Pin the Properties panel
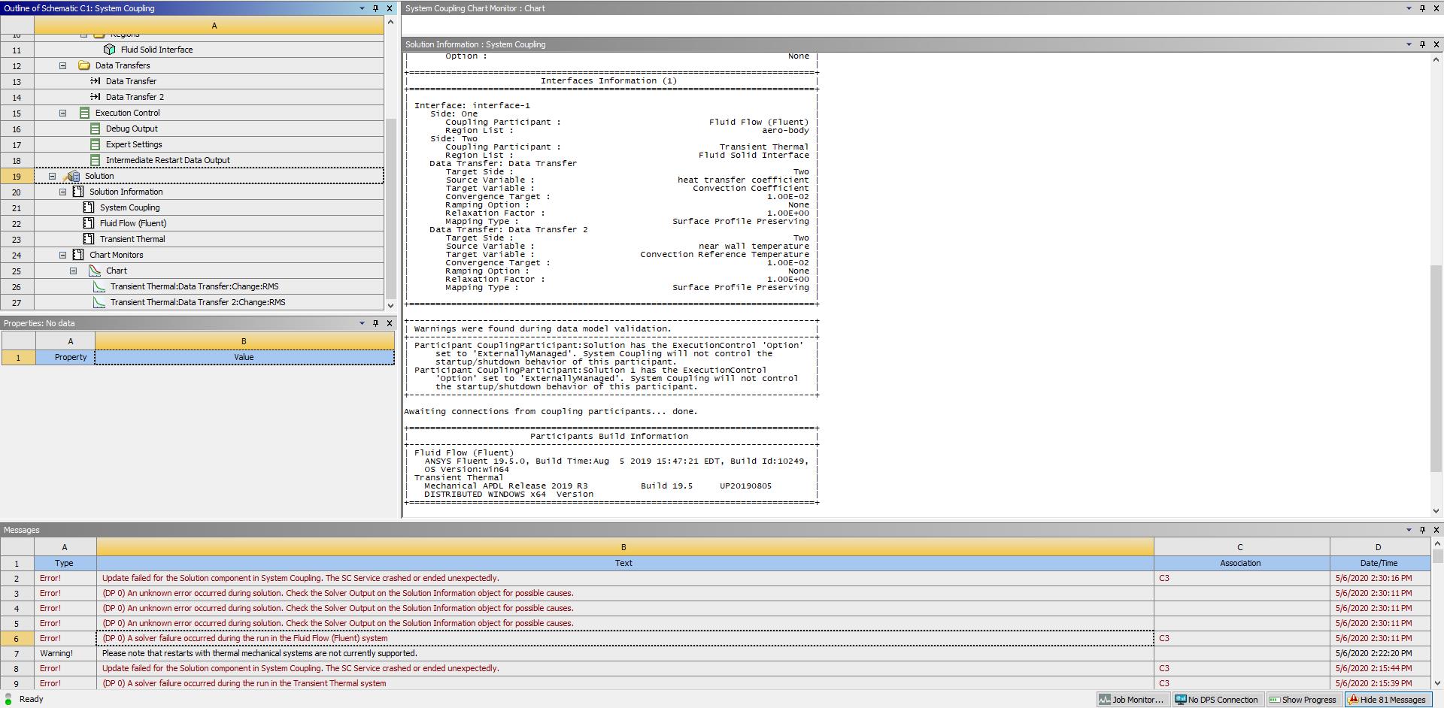Screen dimensions: 1444x708 [375, 323]
